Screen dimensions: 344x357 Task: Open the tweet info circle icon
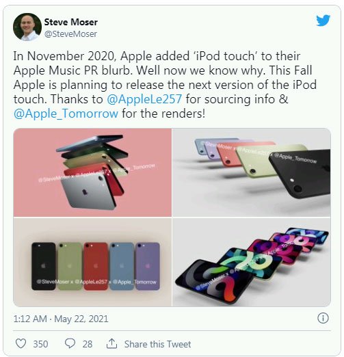[x=323, y=318]
